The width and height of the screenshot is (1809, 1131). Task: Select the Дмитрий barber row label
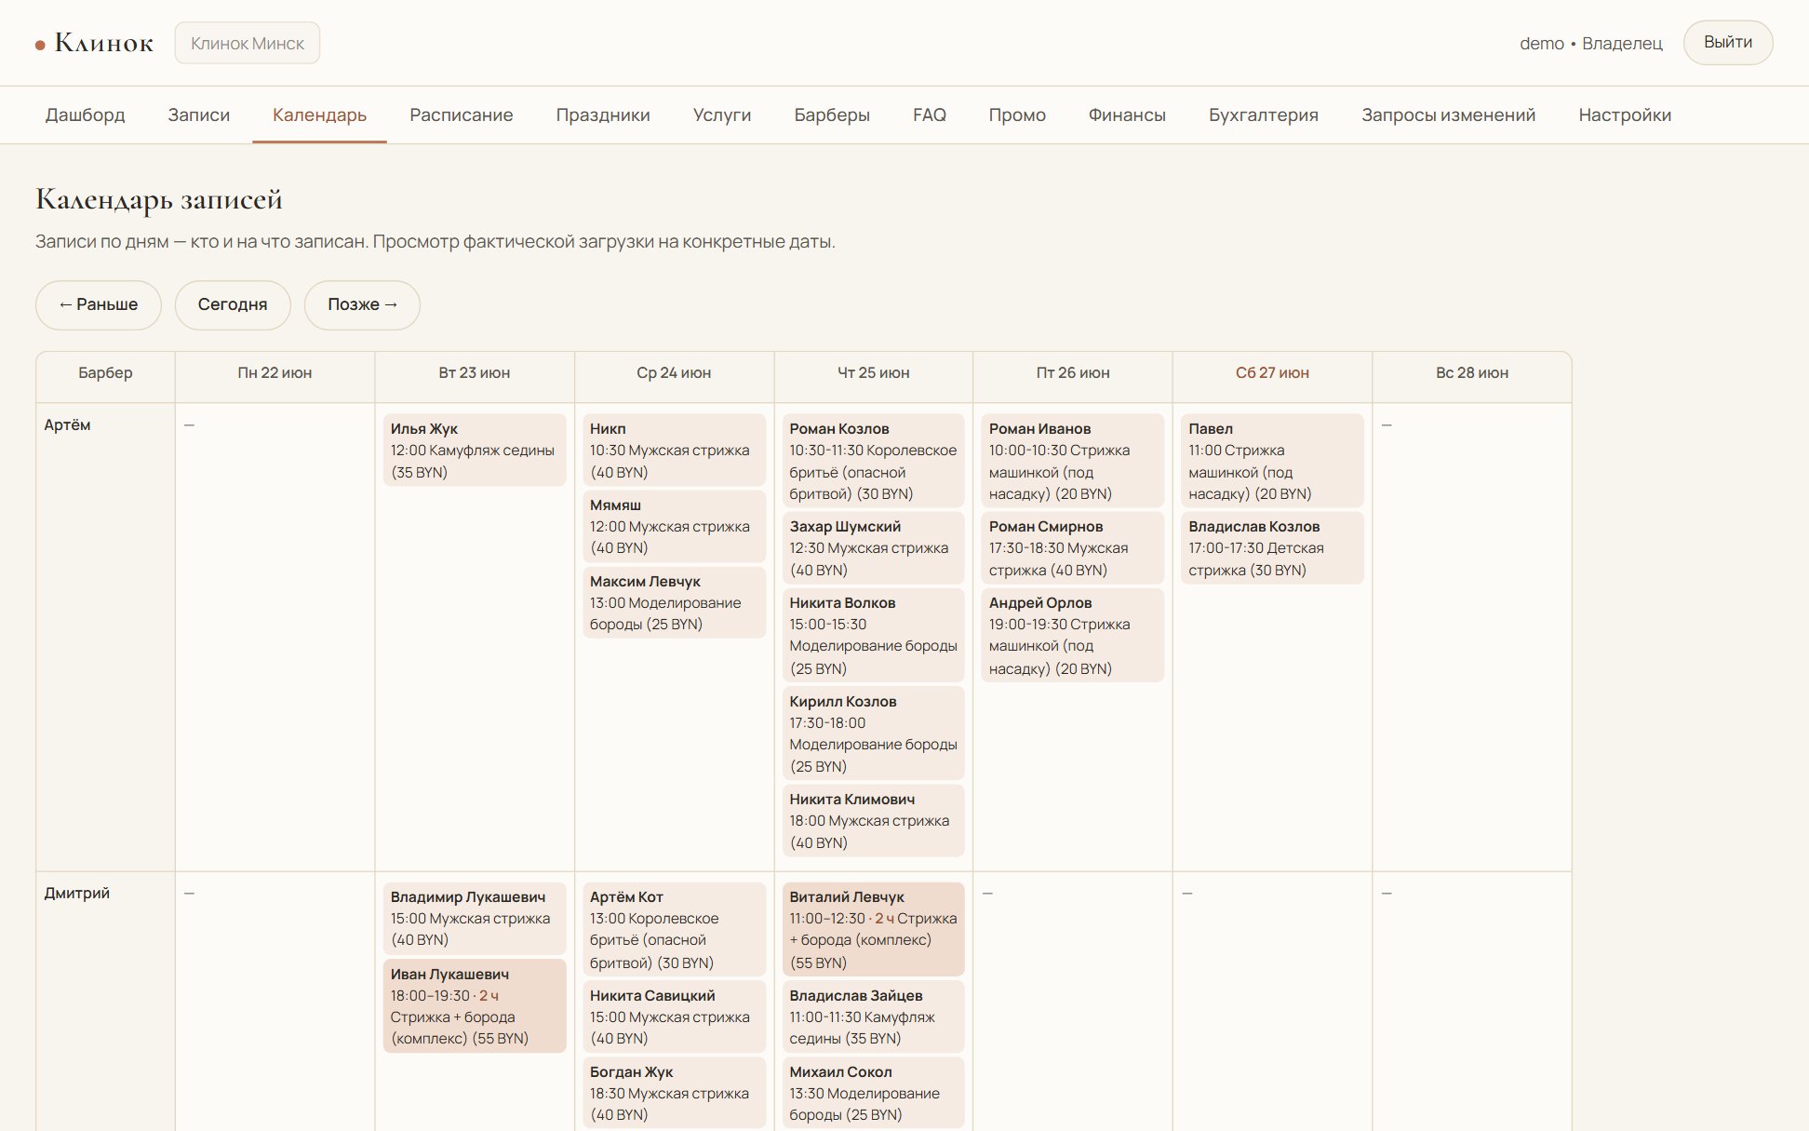click(x=77, y=894)
